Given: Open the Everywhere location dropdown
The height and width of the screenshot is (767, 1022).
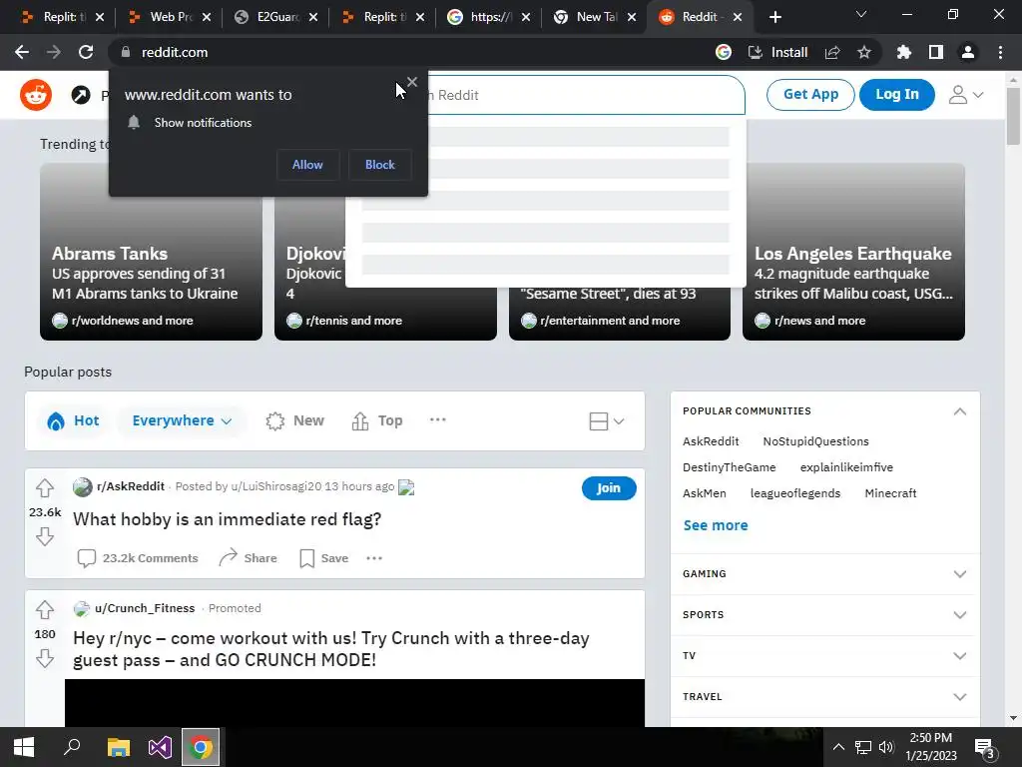Looking at the screenshot, I should 182,420.
